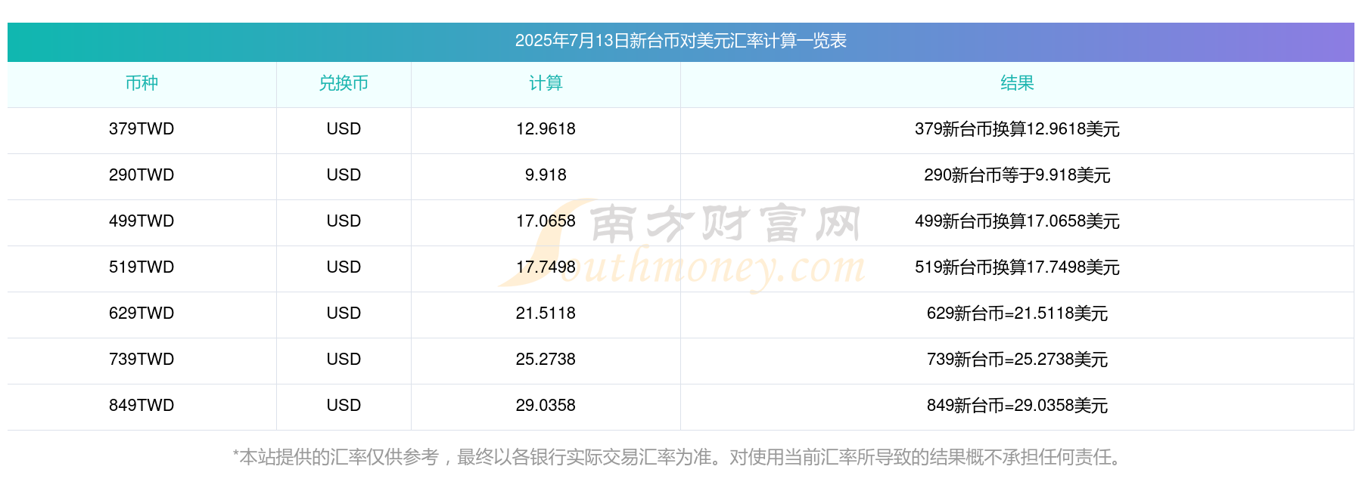Click the 290TWD cell

click(x=141, y=175)
